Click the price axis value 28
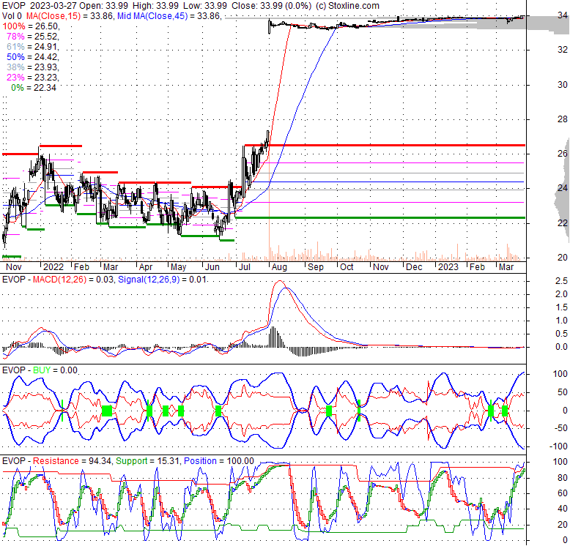This screenshot has width=570, height=546. (563, 119)
